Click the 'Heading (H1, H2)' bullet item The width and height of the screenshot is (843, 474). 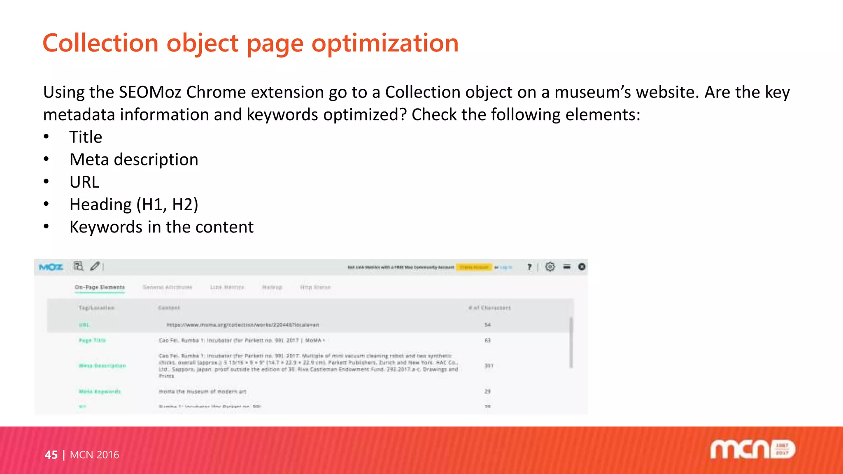(x=134, y=204)
